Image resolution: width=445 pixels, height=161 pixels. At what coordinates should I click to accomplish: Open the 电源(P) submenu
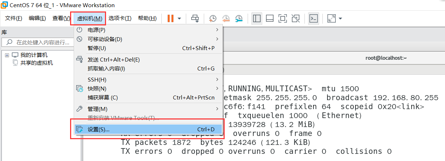148,30
